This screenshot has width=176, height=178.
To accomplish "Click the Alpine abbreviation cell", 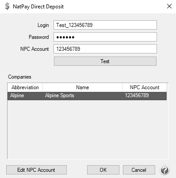I will click(x=17, y=95).
